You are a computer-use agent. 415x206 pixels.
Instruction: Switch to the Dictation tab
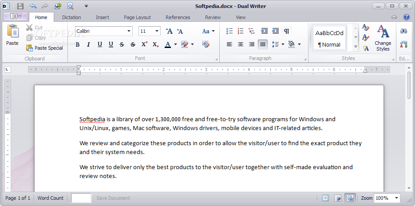pos(71,17)
